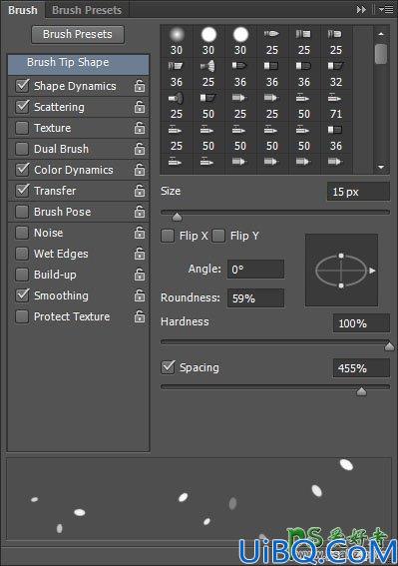Click the top roundness handle on ellipse

click(341, 256)
